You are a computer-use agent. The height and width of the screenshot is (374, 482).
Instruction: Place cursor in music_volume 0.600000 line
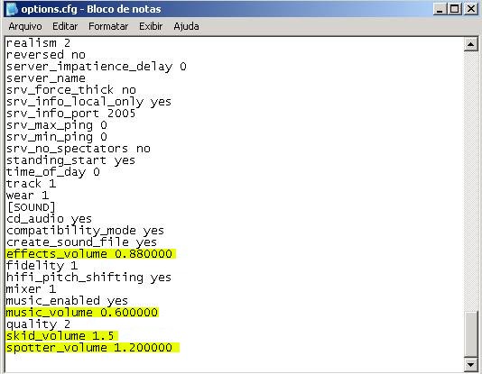[x=82, y=313]
